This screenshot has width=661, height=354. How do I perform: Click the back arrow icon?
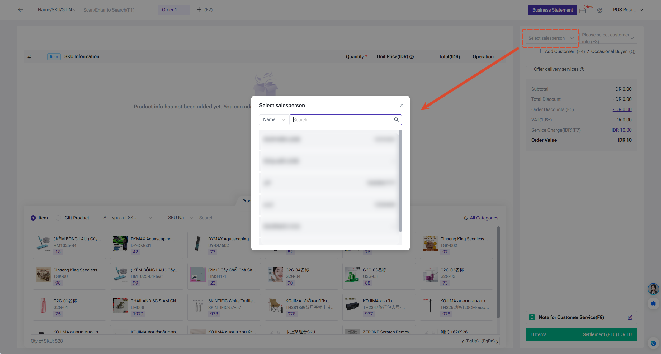tap(20, 10)
